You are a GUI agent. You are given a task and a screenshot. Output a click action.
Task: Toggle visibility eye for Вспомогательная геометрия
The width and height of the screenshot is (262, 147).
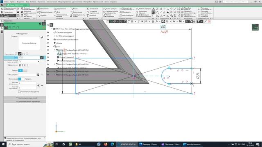point(48,40)
